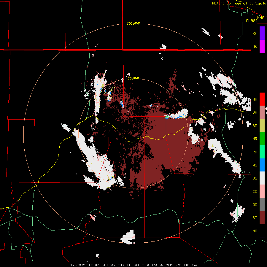Click the HR legend label

(255, 139)
